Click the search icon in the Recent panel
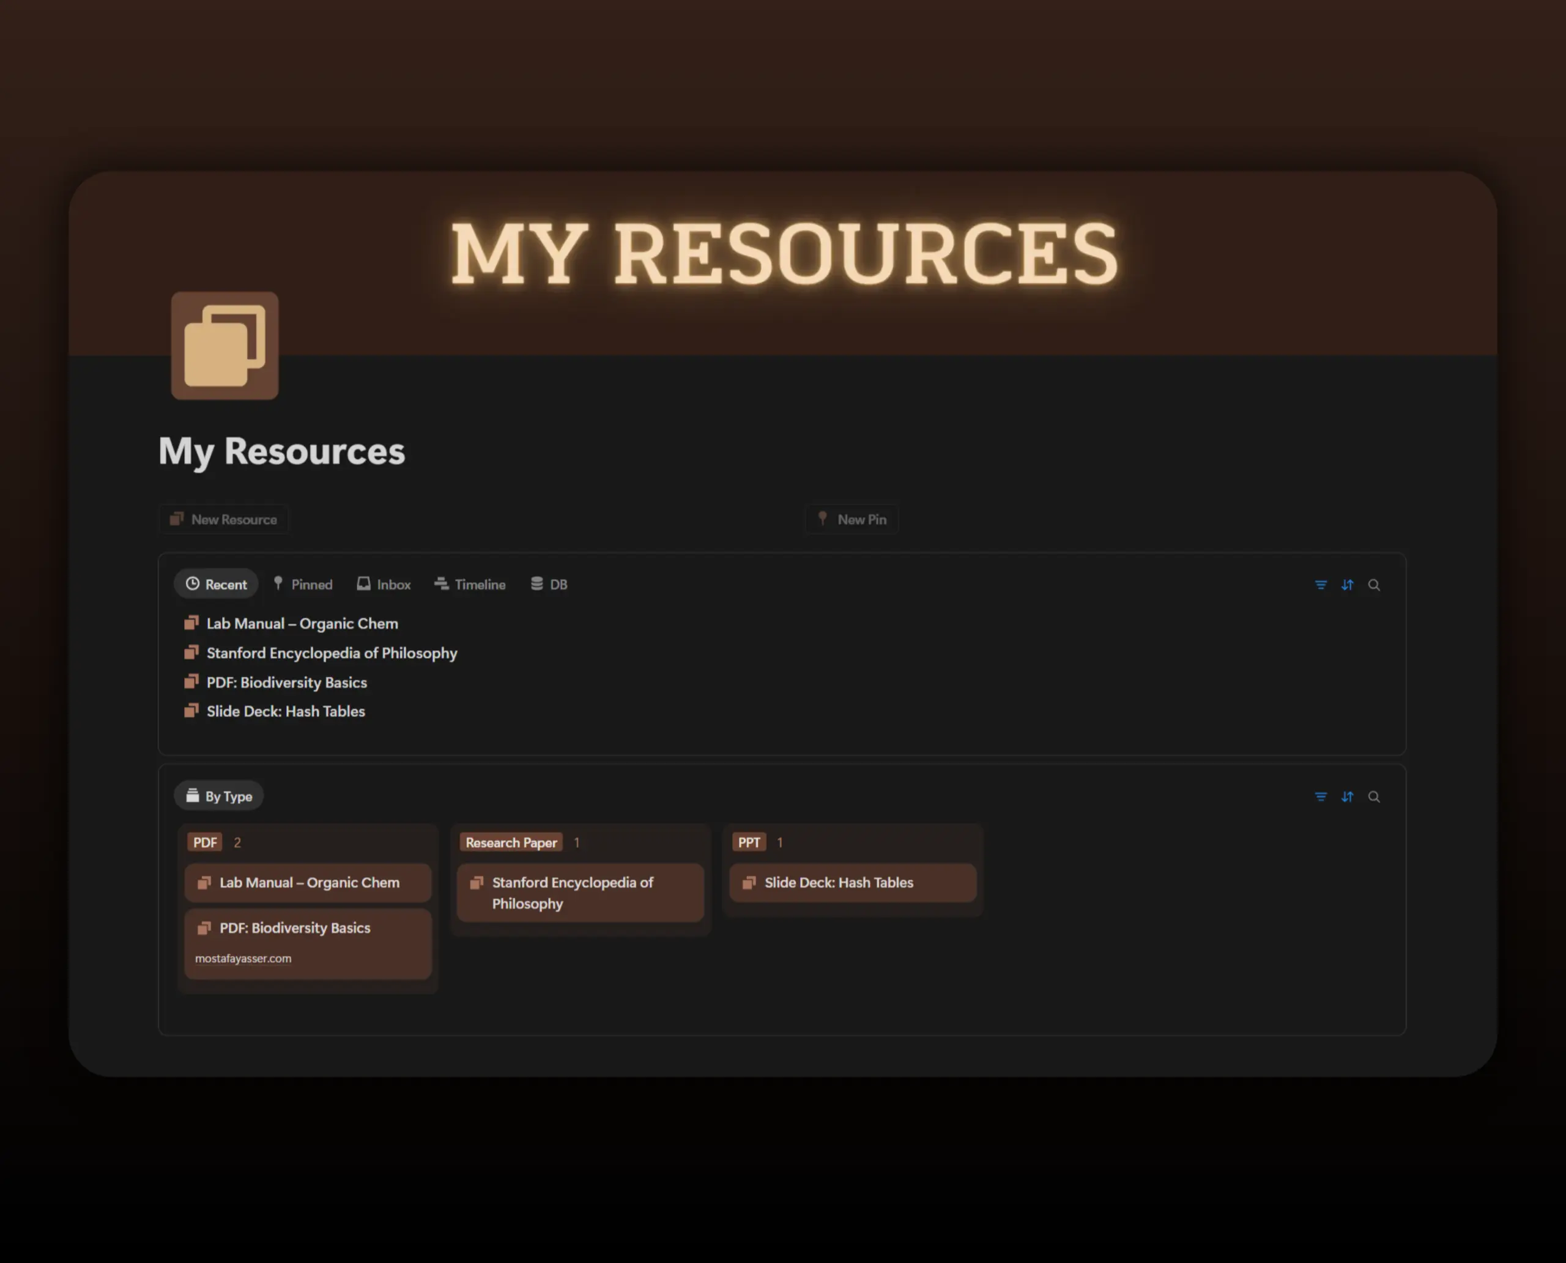The height and width of the screenshot is (1263, 1566). pyautogui.click(x=1375, y=584)
